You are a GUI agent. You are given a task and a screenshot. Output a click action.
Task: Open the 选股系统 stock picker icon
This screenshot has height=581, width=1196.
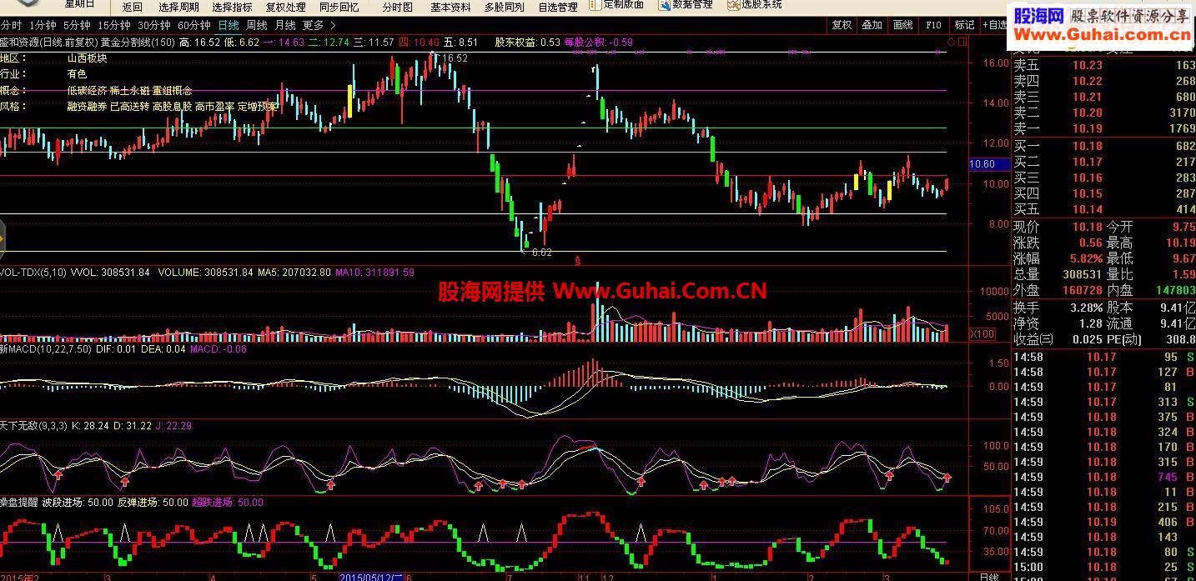tap(734, 4)
